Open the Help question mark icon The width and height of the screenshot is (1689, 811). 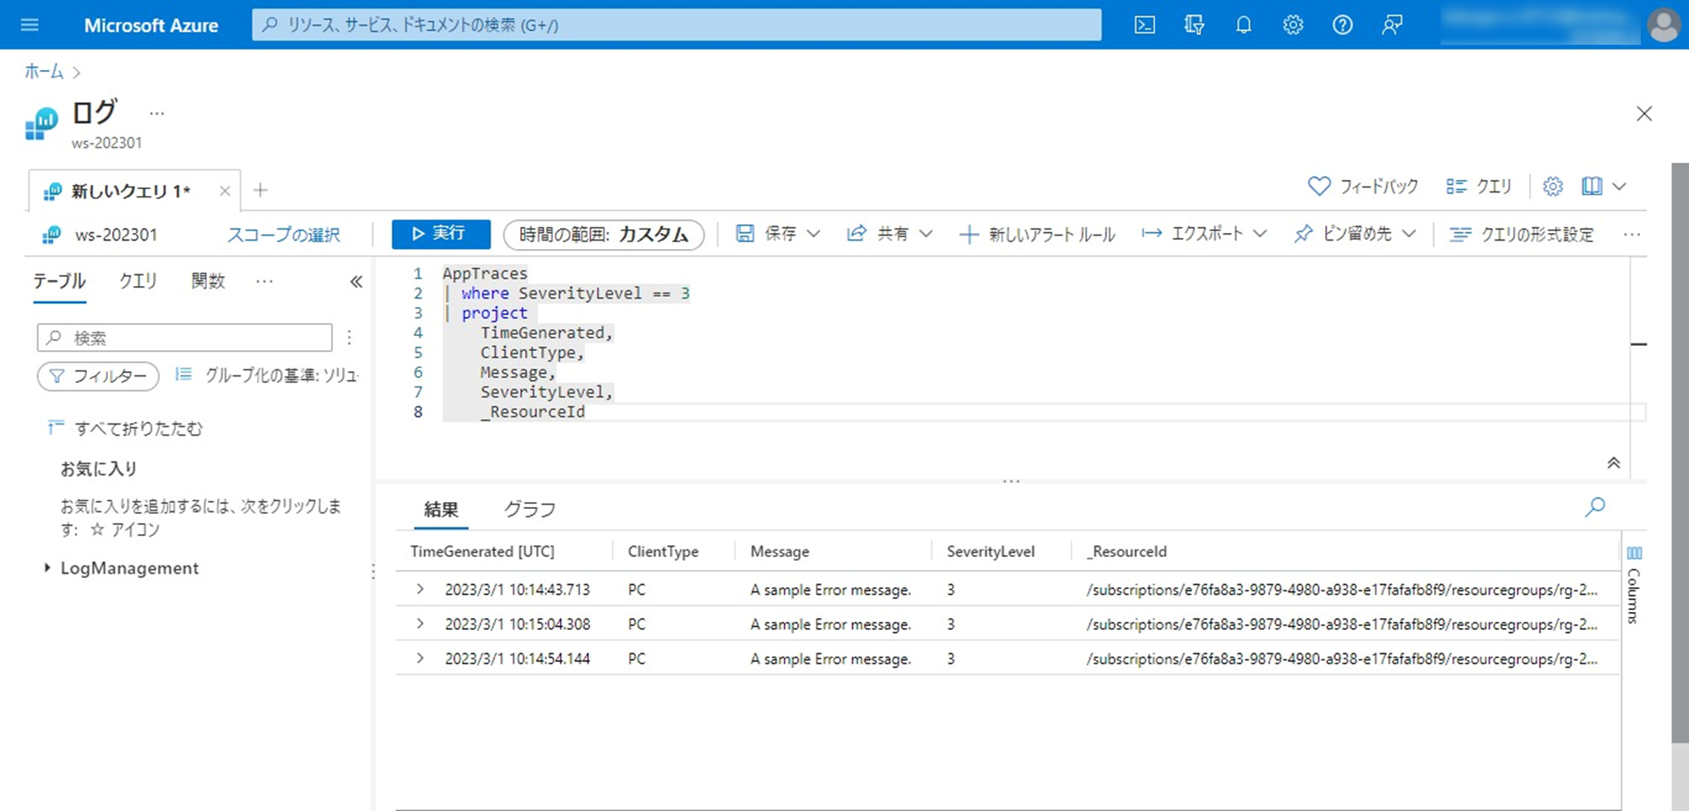1343,25
